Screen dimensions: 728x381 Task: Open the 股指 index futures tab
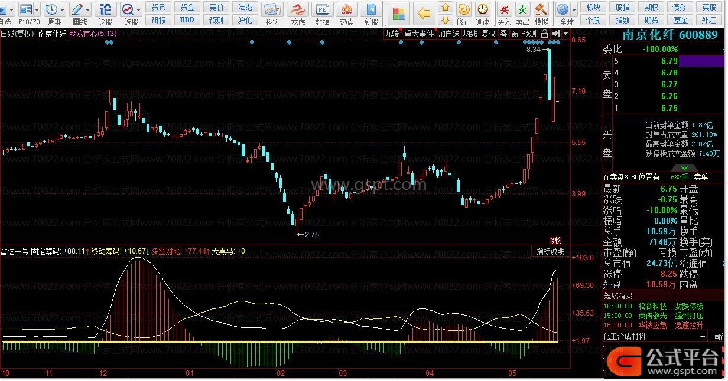pos(622,7)
